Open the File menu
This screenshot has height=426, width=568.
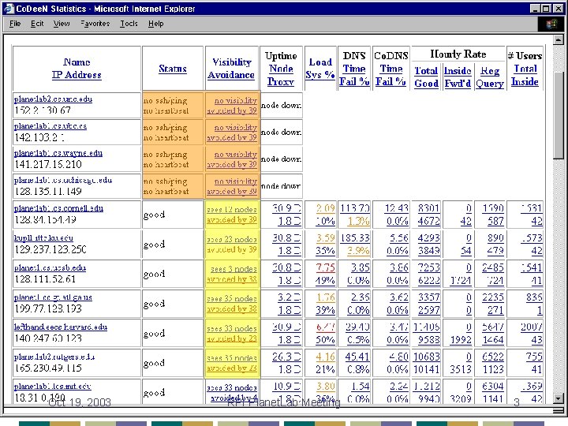click(15, 24)
